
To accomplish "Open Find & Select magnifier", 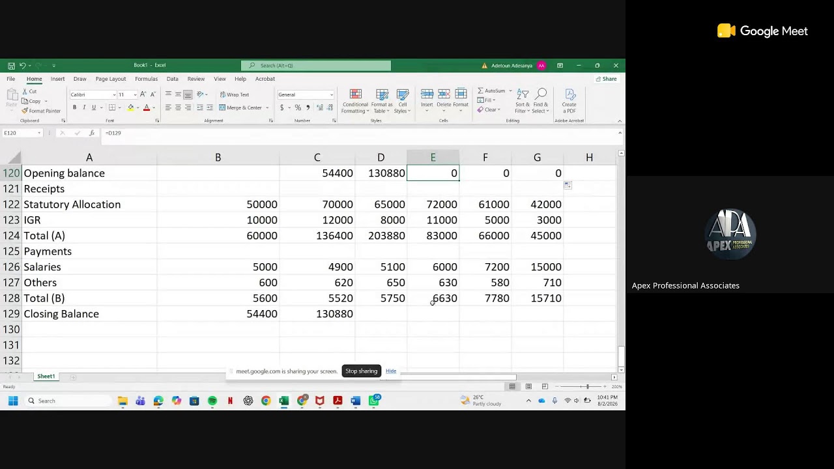I will pyautogui.click(x=541, y=101).
